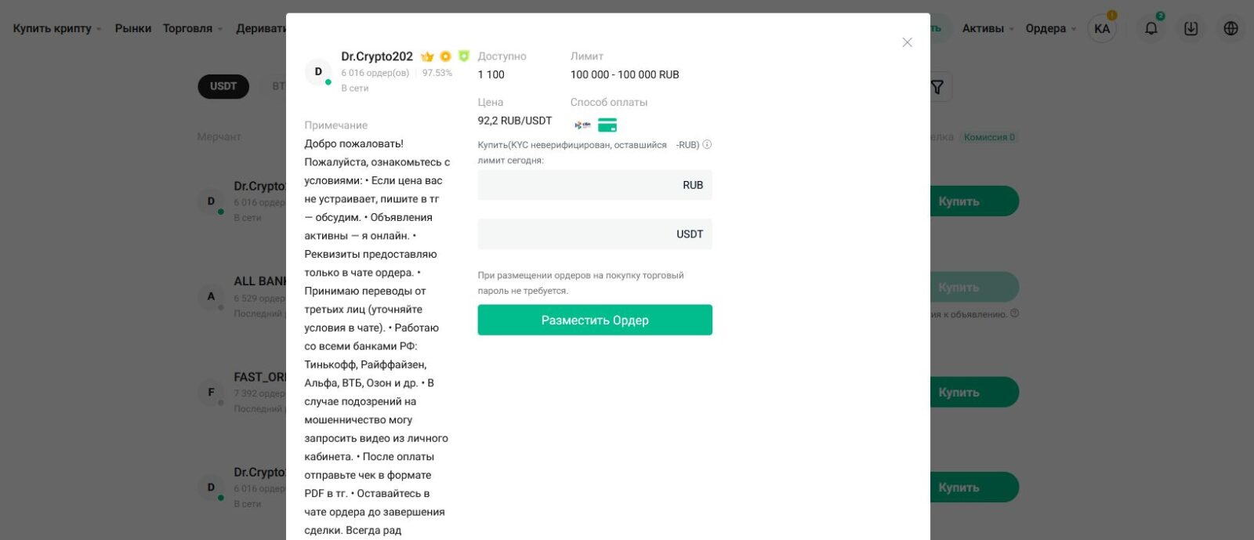
Task: Select the USDT currency tab
Action: 223,86
